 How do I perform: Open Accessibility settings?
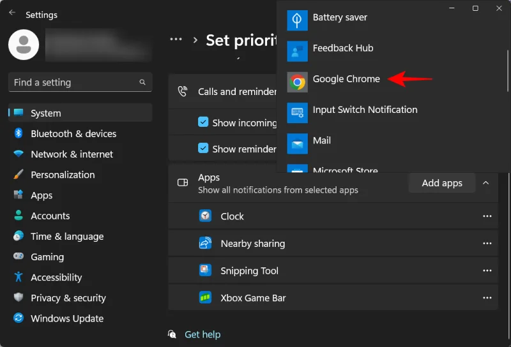point(80,277)
